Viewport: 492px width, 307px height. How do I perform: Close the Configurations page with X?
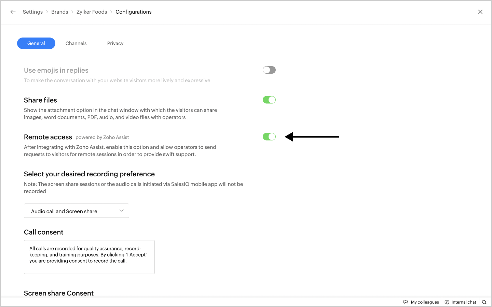point(480,12)
